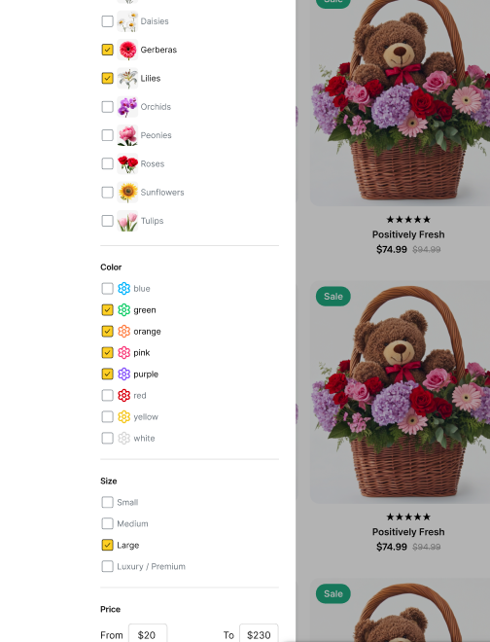Viewport: 490px width, 642px height.
Task: Click the Sunflowers icon
Action: pos(127,193)
